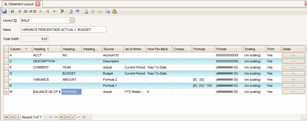Jump to first grid record at bottom
307x121 pixels.
7,117
